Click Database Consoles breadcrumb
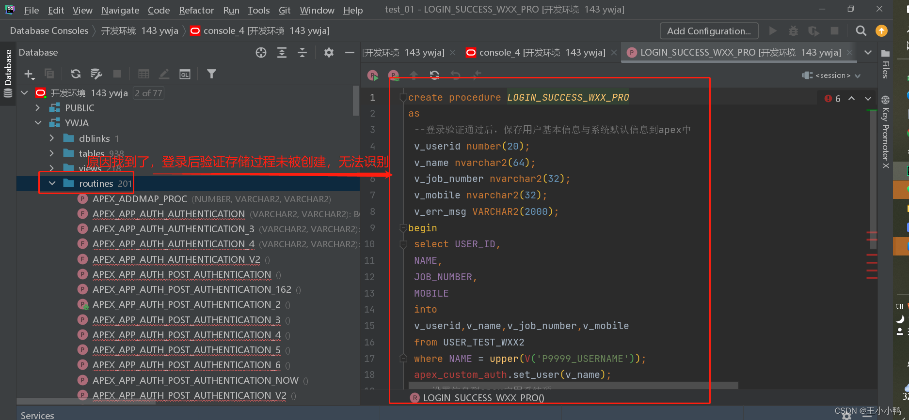Image resolution: width=909 pixels, height=420 pixels. click(49, 30)
